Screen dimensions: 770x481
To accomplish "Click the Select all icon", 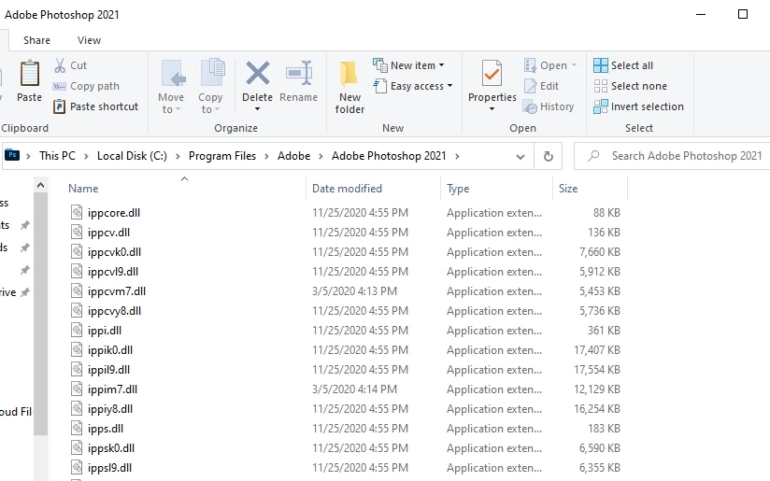I will tap(600, 65).
